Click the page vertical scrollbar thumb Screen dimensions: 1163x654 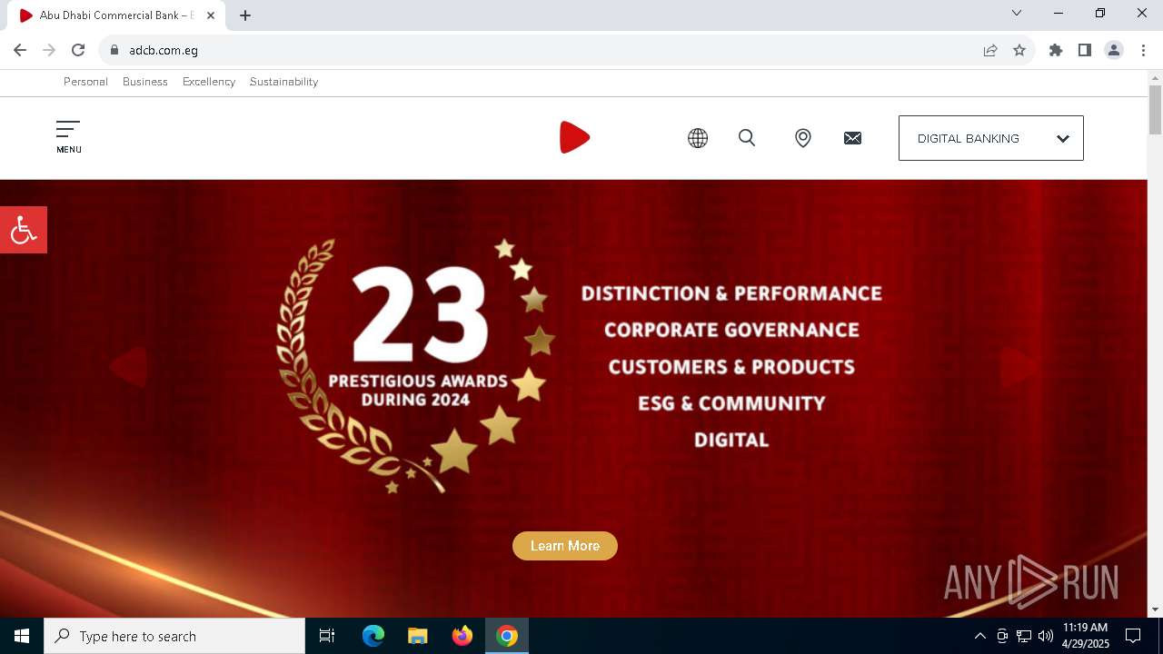(x=1155, y=110)
